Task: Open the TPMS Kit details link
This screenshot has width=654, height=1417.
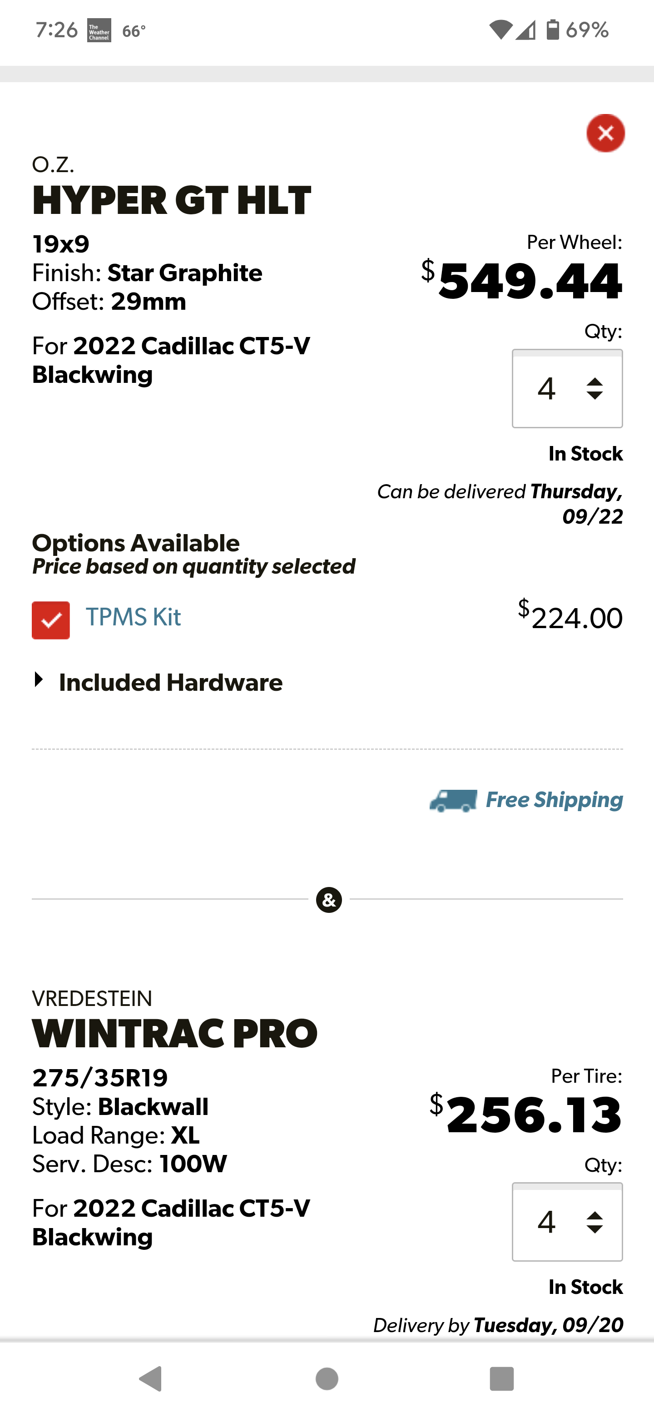Action: 133,617
